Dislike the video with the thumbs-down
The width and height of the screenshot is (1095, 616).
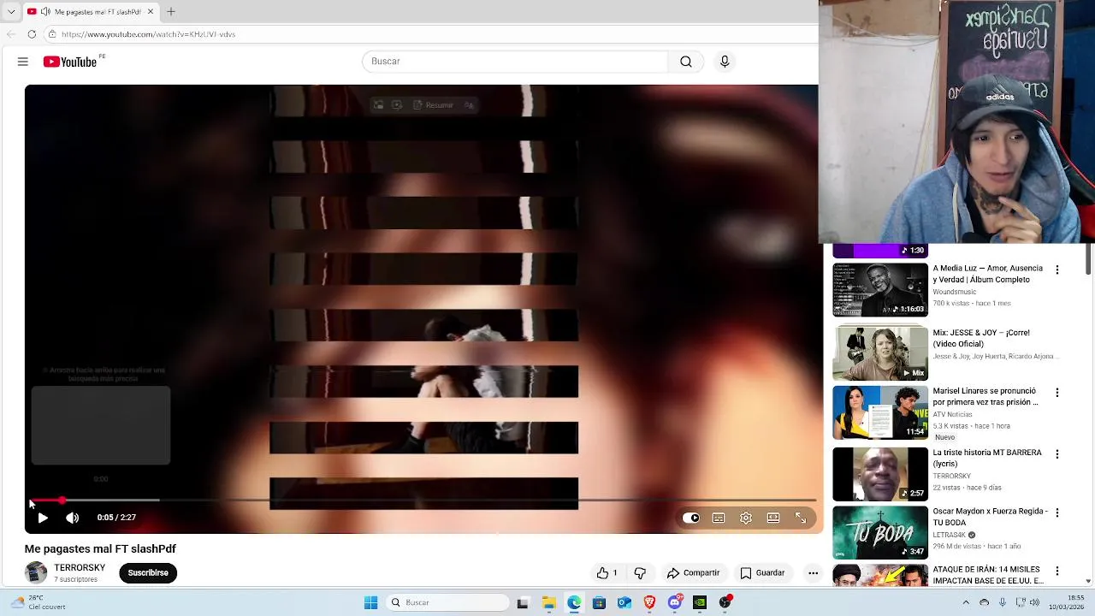pyautogui.click(x=640, y=573)
